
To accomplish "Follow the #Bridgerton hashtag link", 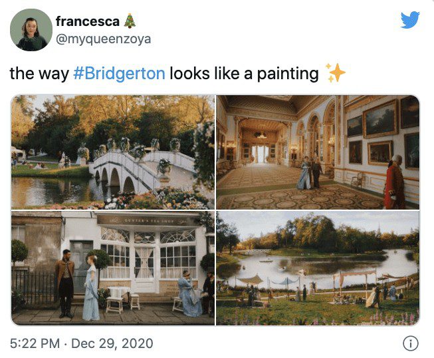I will 119,73.
